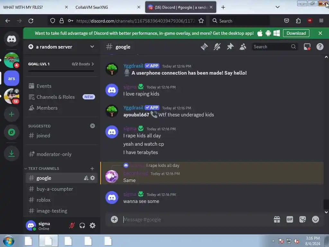
Task: Select the 'ars' server icon
Action: (x=12, y=78)
